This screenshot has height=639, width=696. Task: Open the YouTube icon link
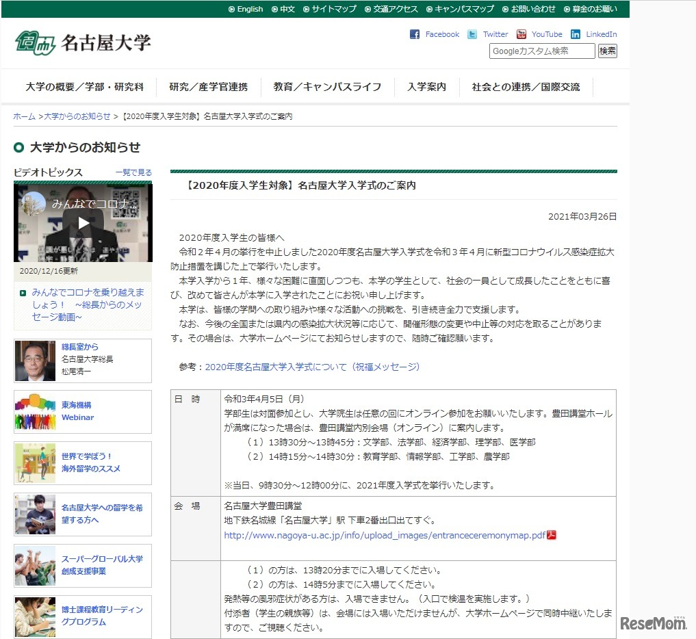coord(521,34)
